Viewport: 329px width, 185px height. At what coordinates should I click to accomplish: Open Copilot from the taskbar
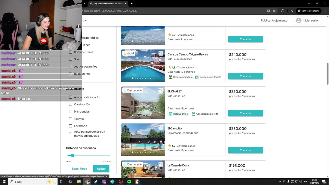coord(70,182)
